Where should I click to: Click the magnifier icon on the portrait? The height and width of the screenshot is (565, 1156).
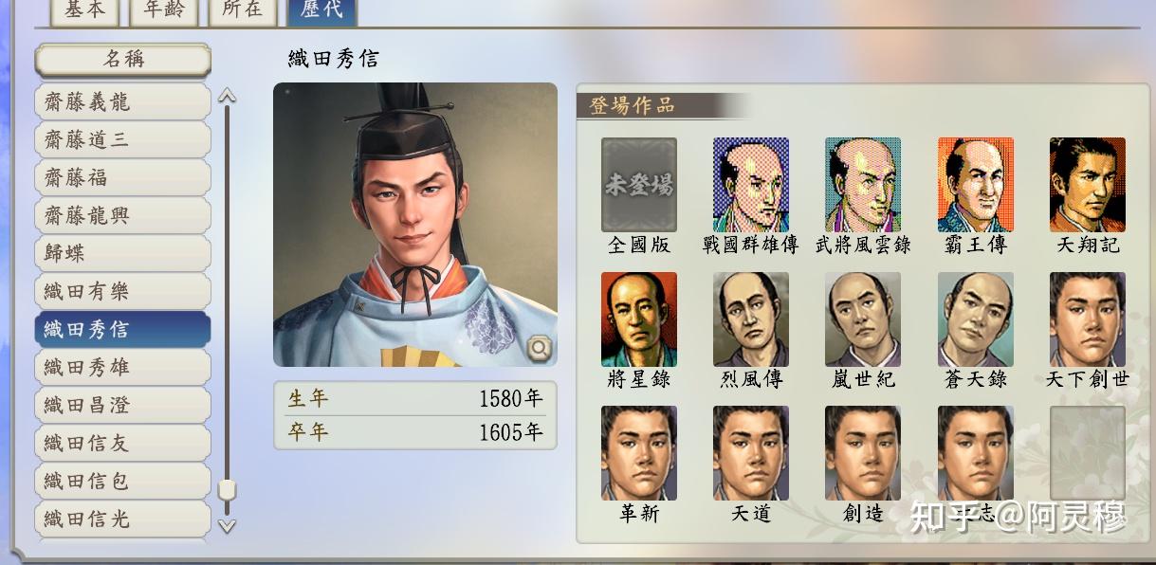pos(539,348)
